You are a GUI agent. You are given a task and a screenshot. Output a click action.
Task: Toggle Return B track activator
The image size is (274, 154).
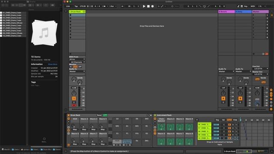(240, 98)
